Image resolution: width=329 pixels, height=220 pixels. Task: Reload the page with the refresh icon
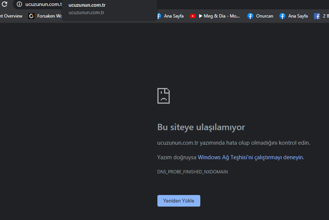4,4
